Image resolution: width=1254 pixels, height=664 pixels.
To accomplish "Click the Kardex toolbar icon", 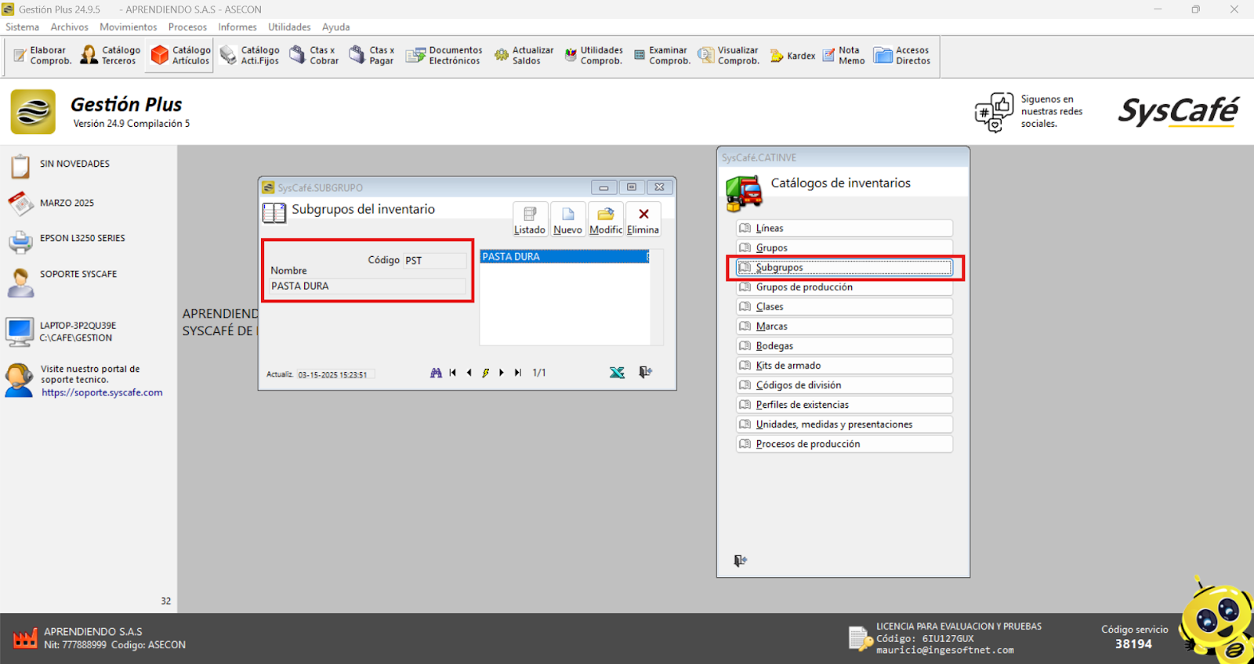I will (x=792, y=56).
